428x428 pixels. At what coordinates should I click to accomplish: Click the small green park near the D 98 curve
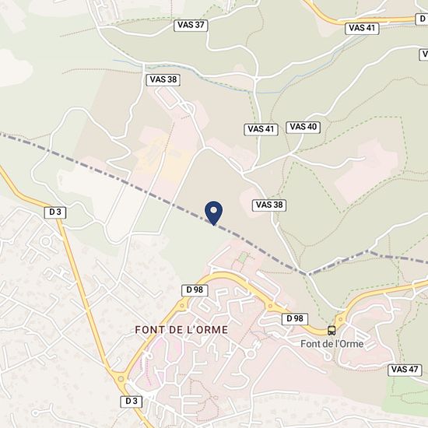point(242,258)
